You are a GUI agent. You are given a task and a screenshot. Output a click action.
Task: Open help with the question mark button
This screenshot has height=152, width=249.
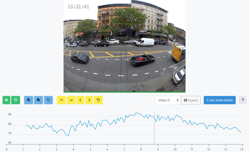[x=242, y=100]
